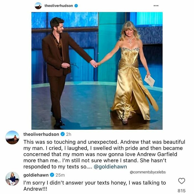This screenshot has width=194, height=194.
Task: Open theoliverhudson's header profile picture
Action: click(38, 6)
